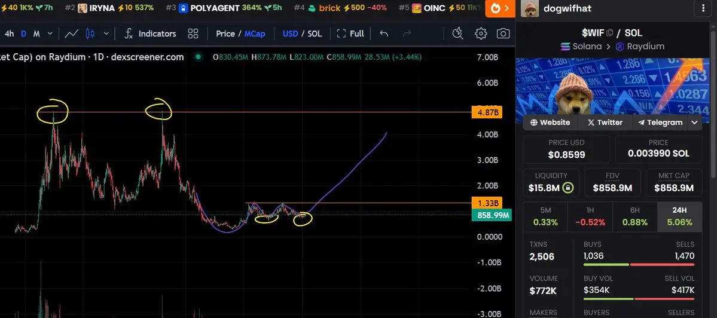717x318 pixels.
Task: Open the fx Indicators menu
Action: (150, 33)
